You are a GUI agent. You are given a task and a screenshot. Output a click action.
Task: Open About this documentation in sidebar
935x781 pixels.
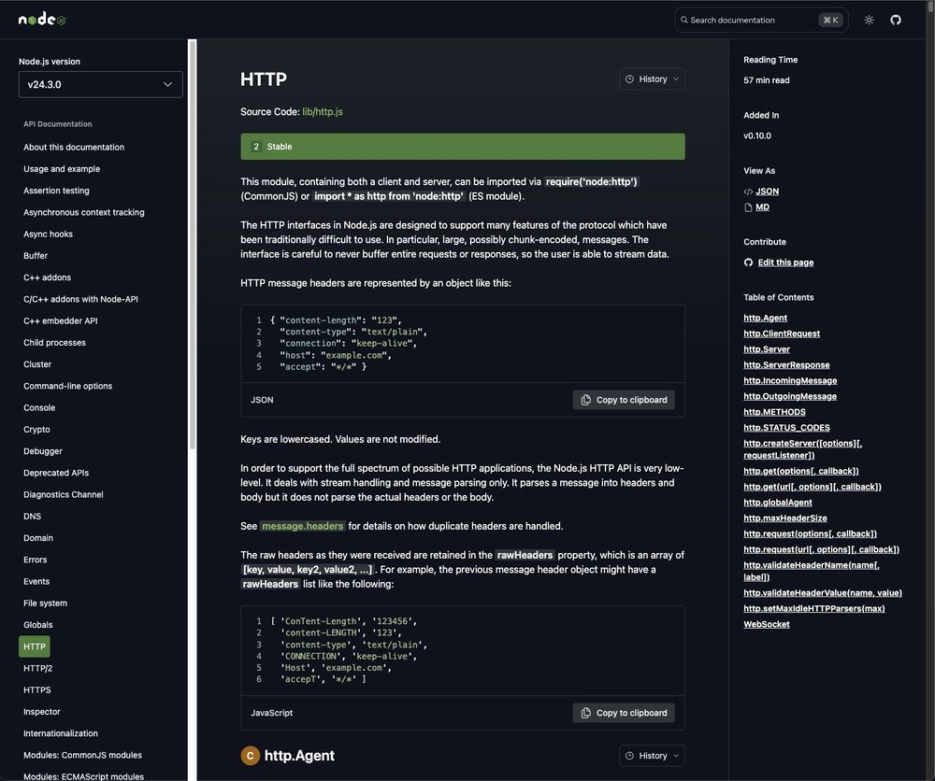(74, 148)
